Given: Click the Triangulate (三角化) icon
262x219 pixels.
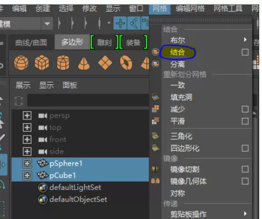Looking at the screenshot, I should tap(155, 136).
